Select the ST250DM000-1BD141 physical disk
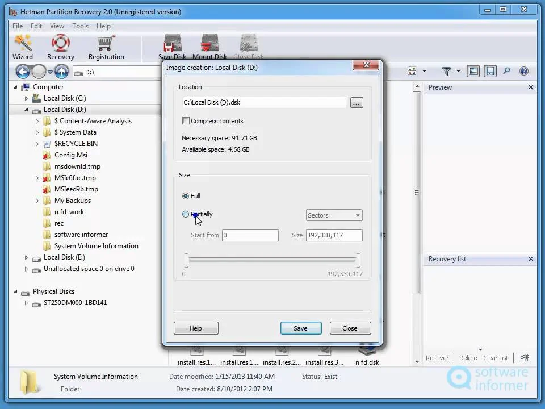This screenshot has height=409, width=545. 75,303
